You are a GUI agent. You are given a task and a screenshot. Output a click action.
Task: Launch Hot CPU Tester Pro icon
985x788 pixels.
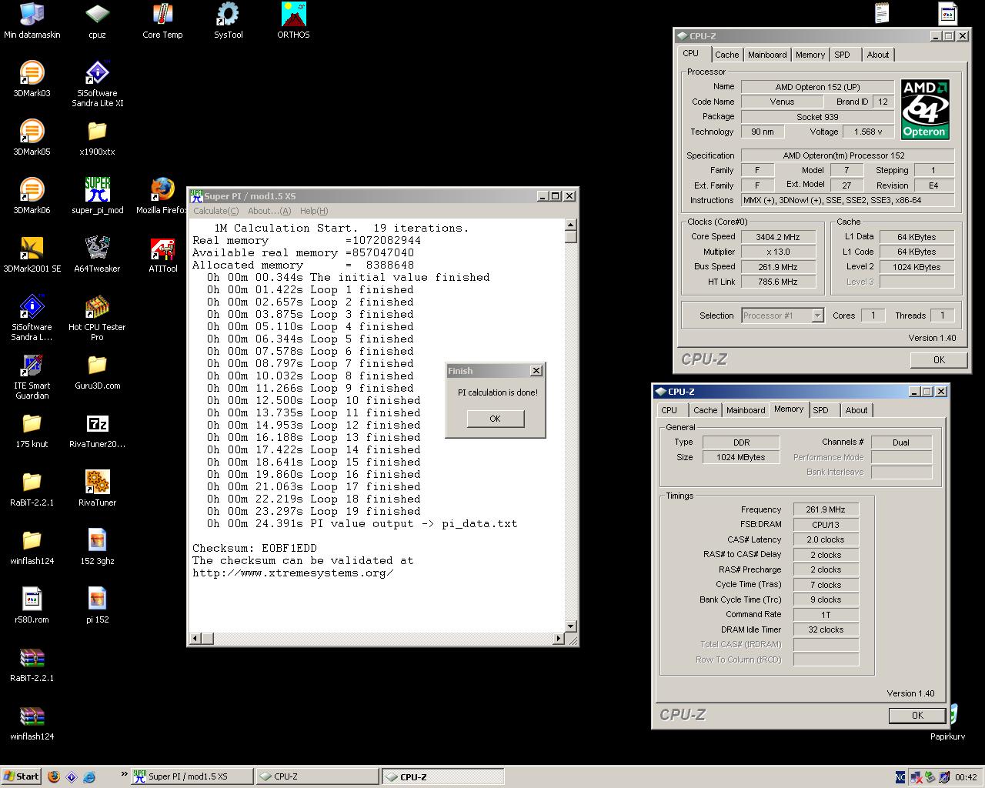[x=97, y=317]
